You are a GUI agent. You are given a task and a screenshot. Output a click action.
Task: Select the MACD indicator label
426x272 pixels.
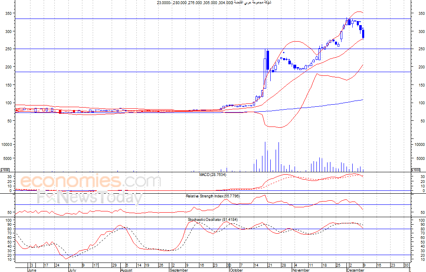click(213, 175)
